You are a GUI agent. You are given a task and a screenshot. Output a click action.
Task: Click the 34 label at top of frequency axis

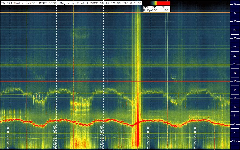235,4
